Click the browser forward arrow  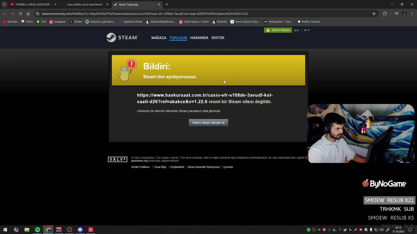pos(12,14)
